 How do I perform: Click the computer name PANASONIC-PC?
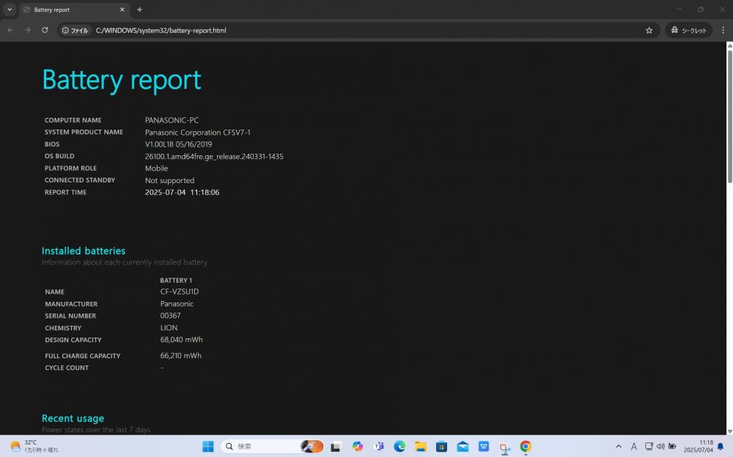coord(172,120)
